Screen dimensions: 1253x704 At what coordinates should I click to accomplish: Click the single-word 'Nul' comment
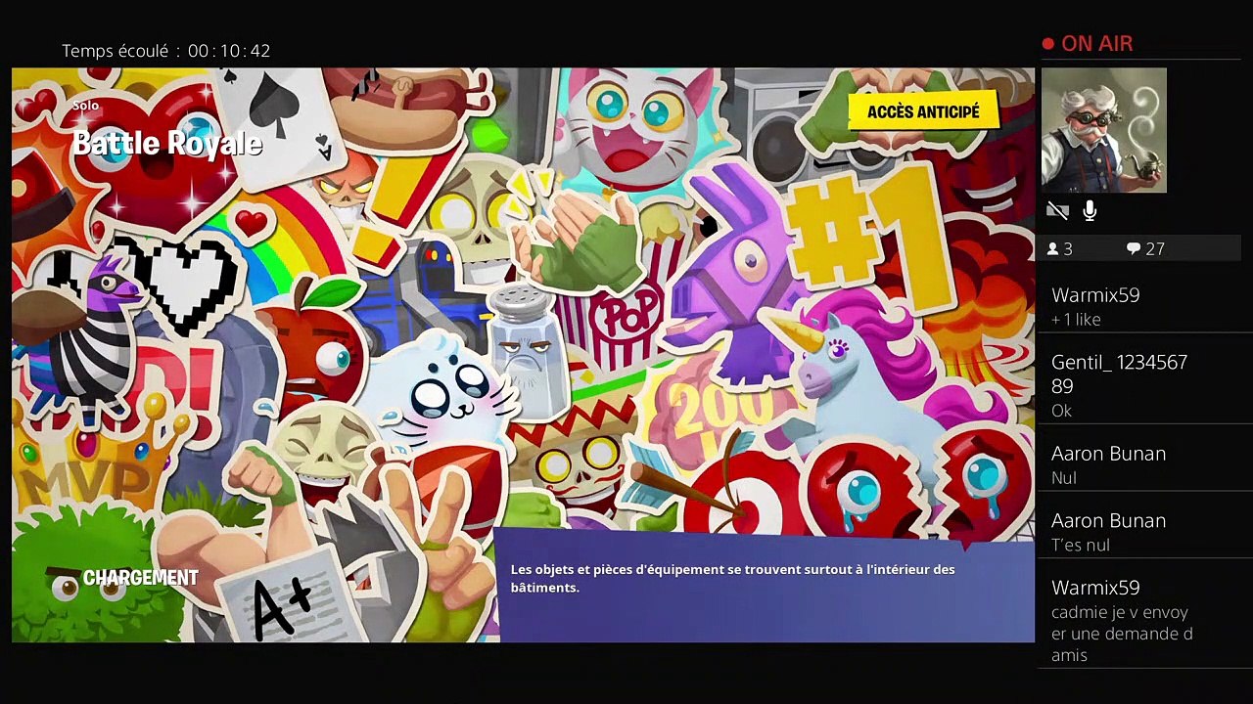coord(1064,478)
